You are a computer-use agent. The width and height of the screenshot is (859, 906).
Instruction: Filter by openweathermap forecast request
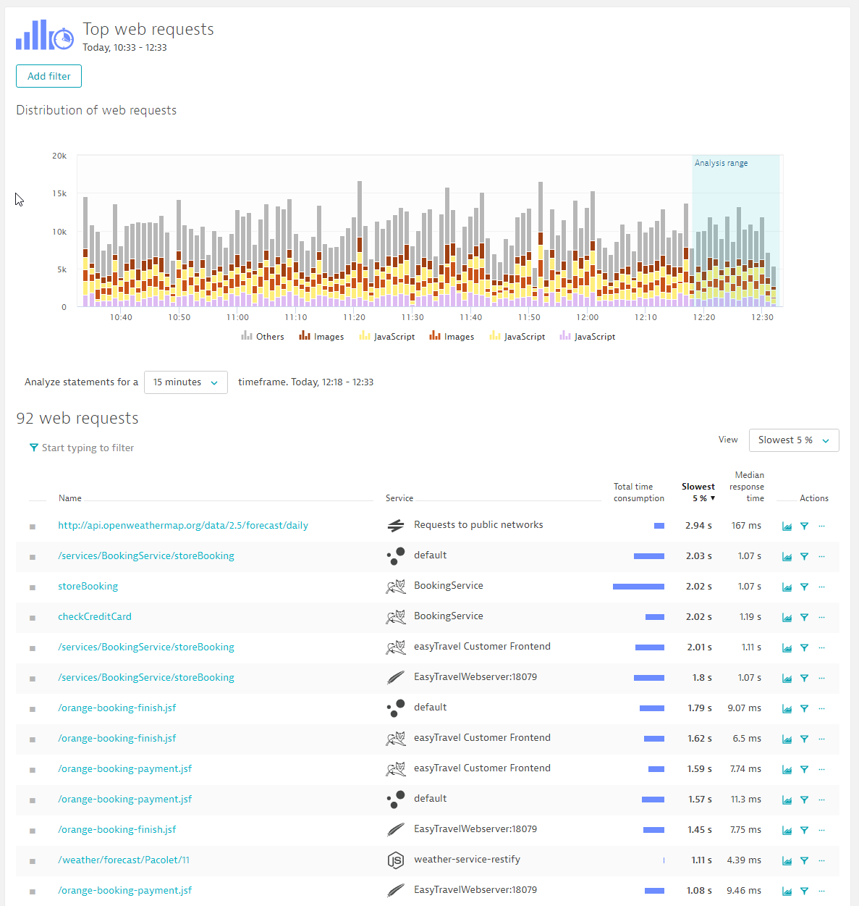point(804,527)
